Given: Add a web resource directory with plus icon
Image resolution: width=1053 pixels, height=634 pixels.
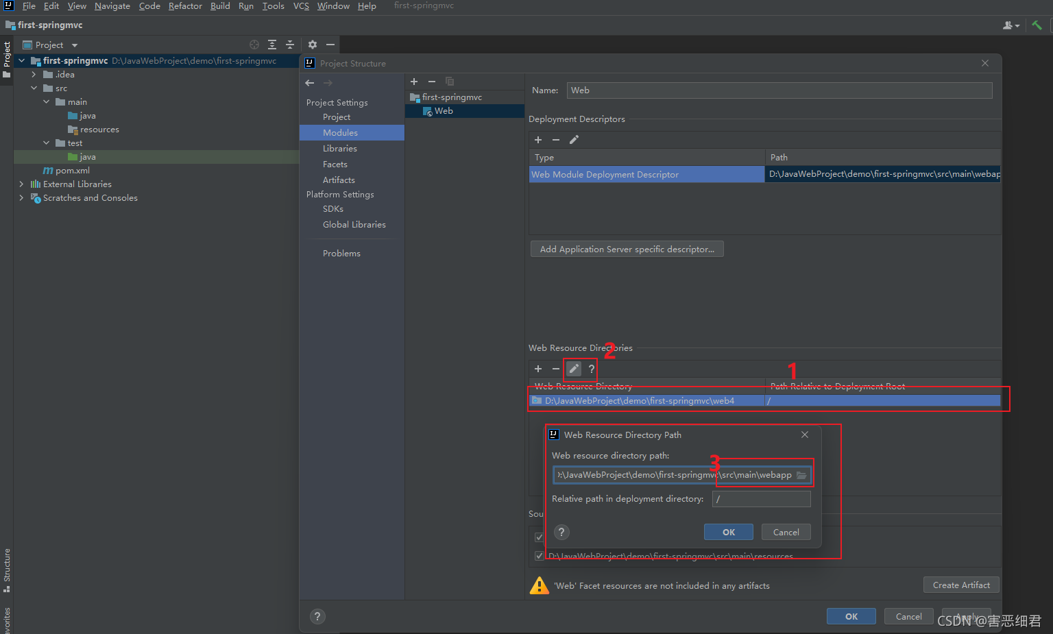Looking at the screenshot, I should pos(538,369).
